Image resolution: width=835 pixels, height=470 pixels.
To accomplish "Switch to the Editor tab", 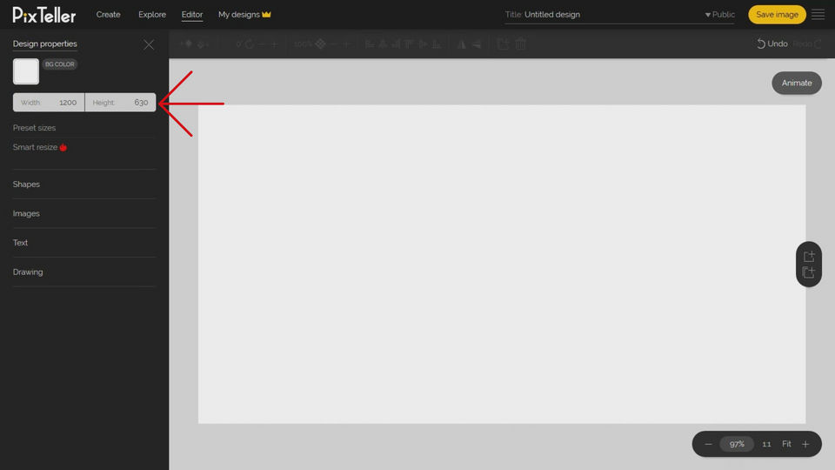I will [x=191, y=15].
